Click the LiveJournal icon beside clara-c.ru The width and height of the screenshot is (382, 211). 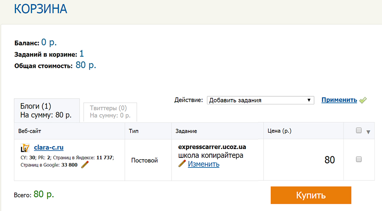click(25, 148)
